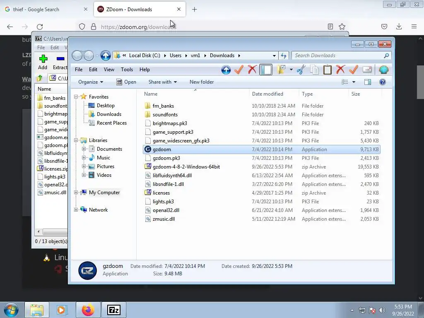
Task: Click the change view list icon
Action: (x=345, y=82)
